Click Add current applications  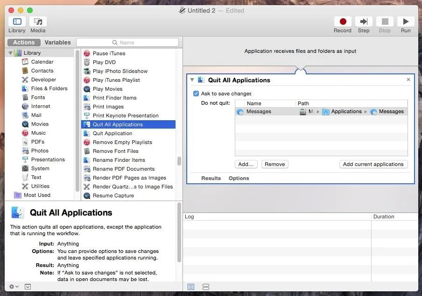point(373,164)
